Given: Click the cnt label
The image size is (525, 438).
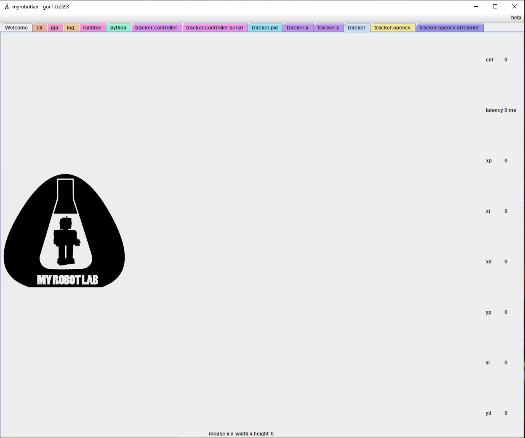Looking at the screenshot, I should coord(490,60).
